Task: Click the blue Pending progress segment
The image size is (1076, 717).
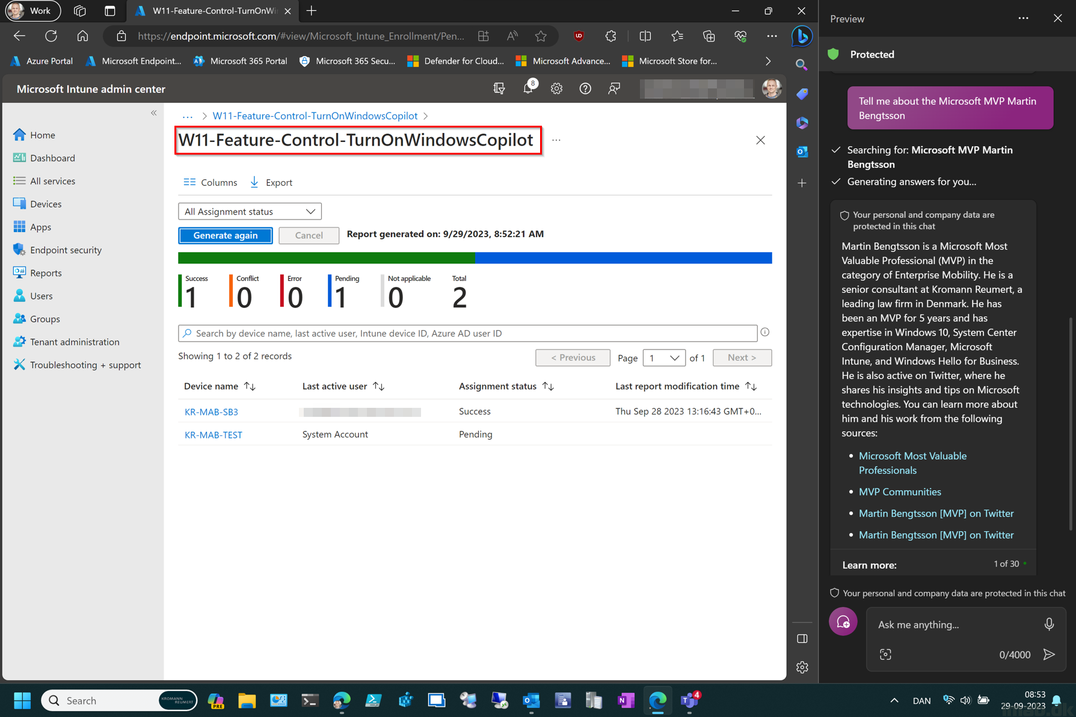Action: pyautogui.click(x=623, y=258)
